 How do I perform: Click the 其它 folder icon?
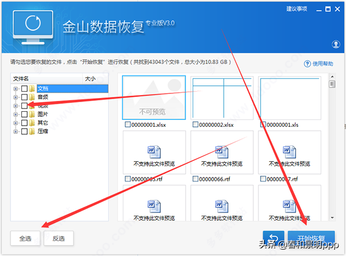pyautogui.click(x=32, y=123)
